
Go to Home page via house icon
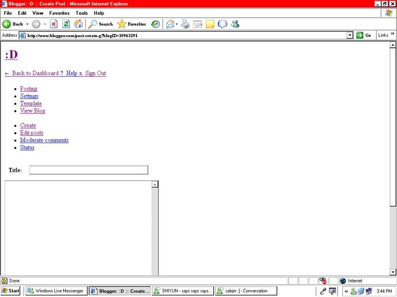(78, 24)
